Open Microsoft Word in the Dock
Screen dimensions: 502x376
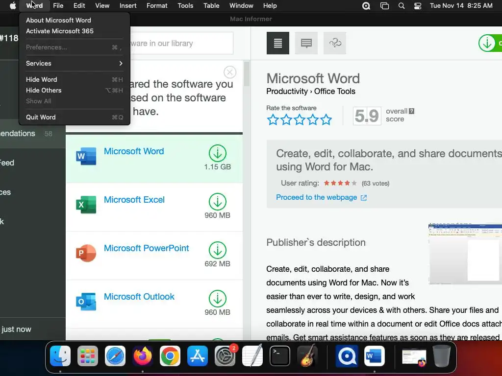coord(374,356)
